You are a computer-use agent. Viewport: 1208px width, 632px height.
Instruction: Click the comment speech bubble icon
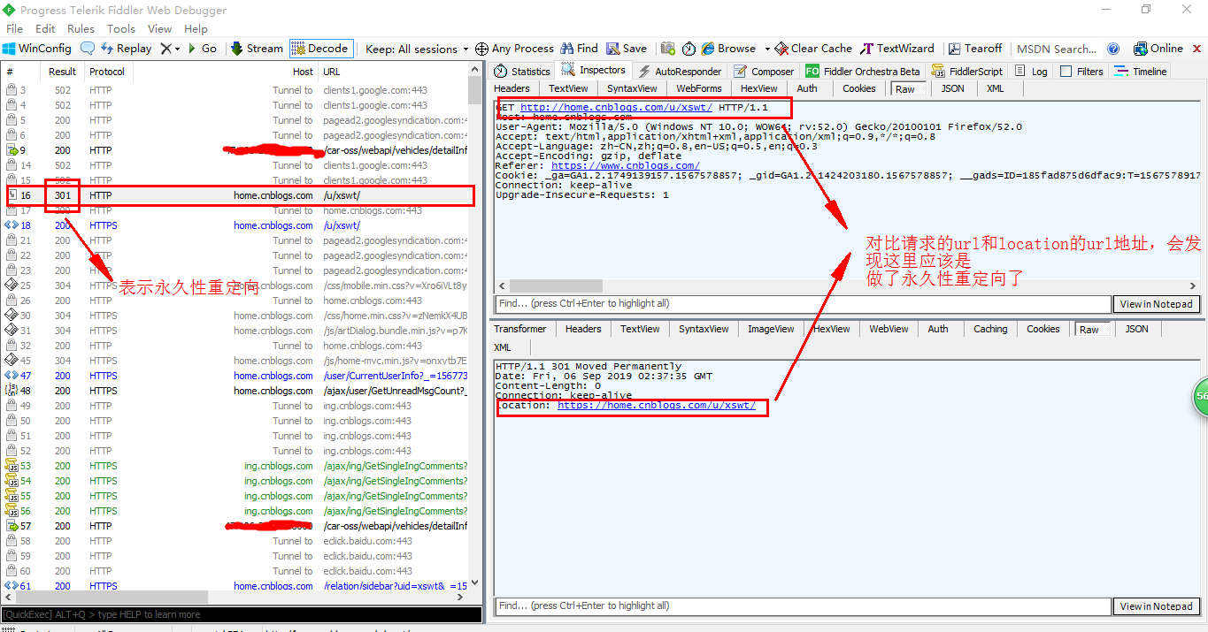(87, 49)
